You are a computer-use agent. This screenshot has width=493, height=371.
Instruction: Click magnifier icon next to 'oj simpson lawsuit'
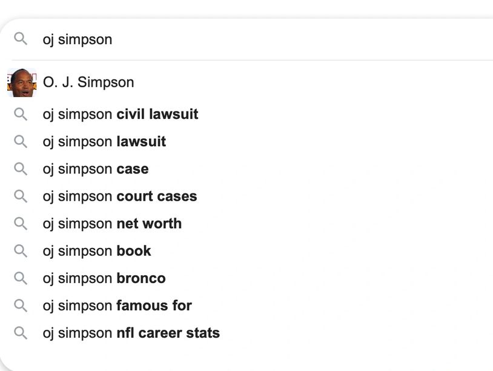[21, 142]
